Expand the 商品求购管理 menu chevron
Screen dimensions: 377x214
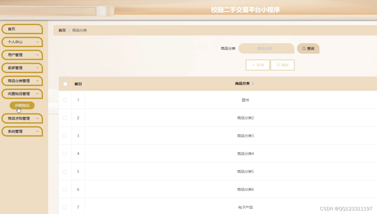click(x=38, y=118)
